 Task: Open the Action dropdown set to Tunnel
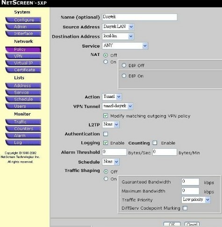pos(112,97)
